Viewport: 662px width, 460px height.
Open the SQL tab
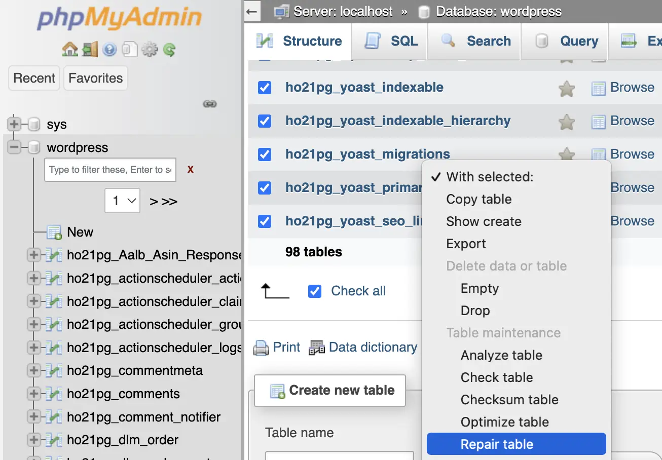pos(390,42)
